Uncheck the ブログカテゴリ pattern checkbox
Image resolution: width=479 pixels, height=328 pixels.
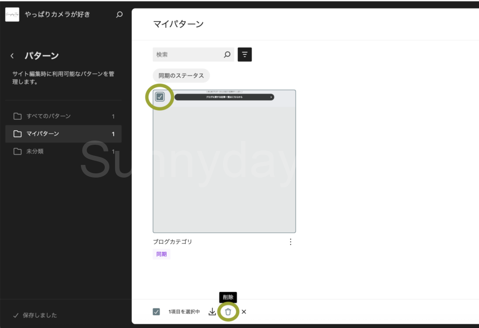coord(160,97)
